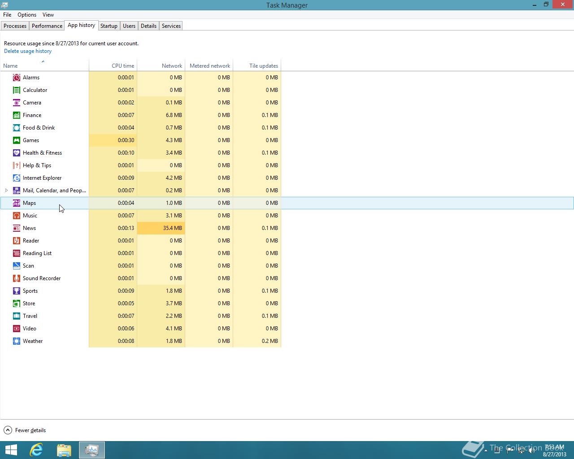Click the Travel app icon
Viewport: 574px width, 459px height.
pos(17,316)
